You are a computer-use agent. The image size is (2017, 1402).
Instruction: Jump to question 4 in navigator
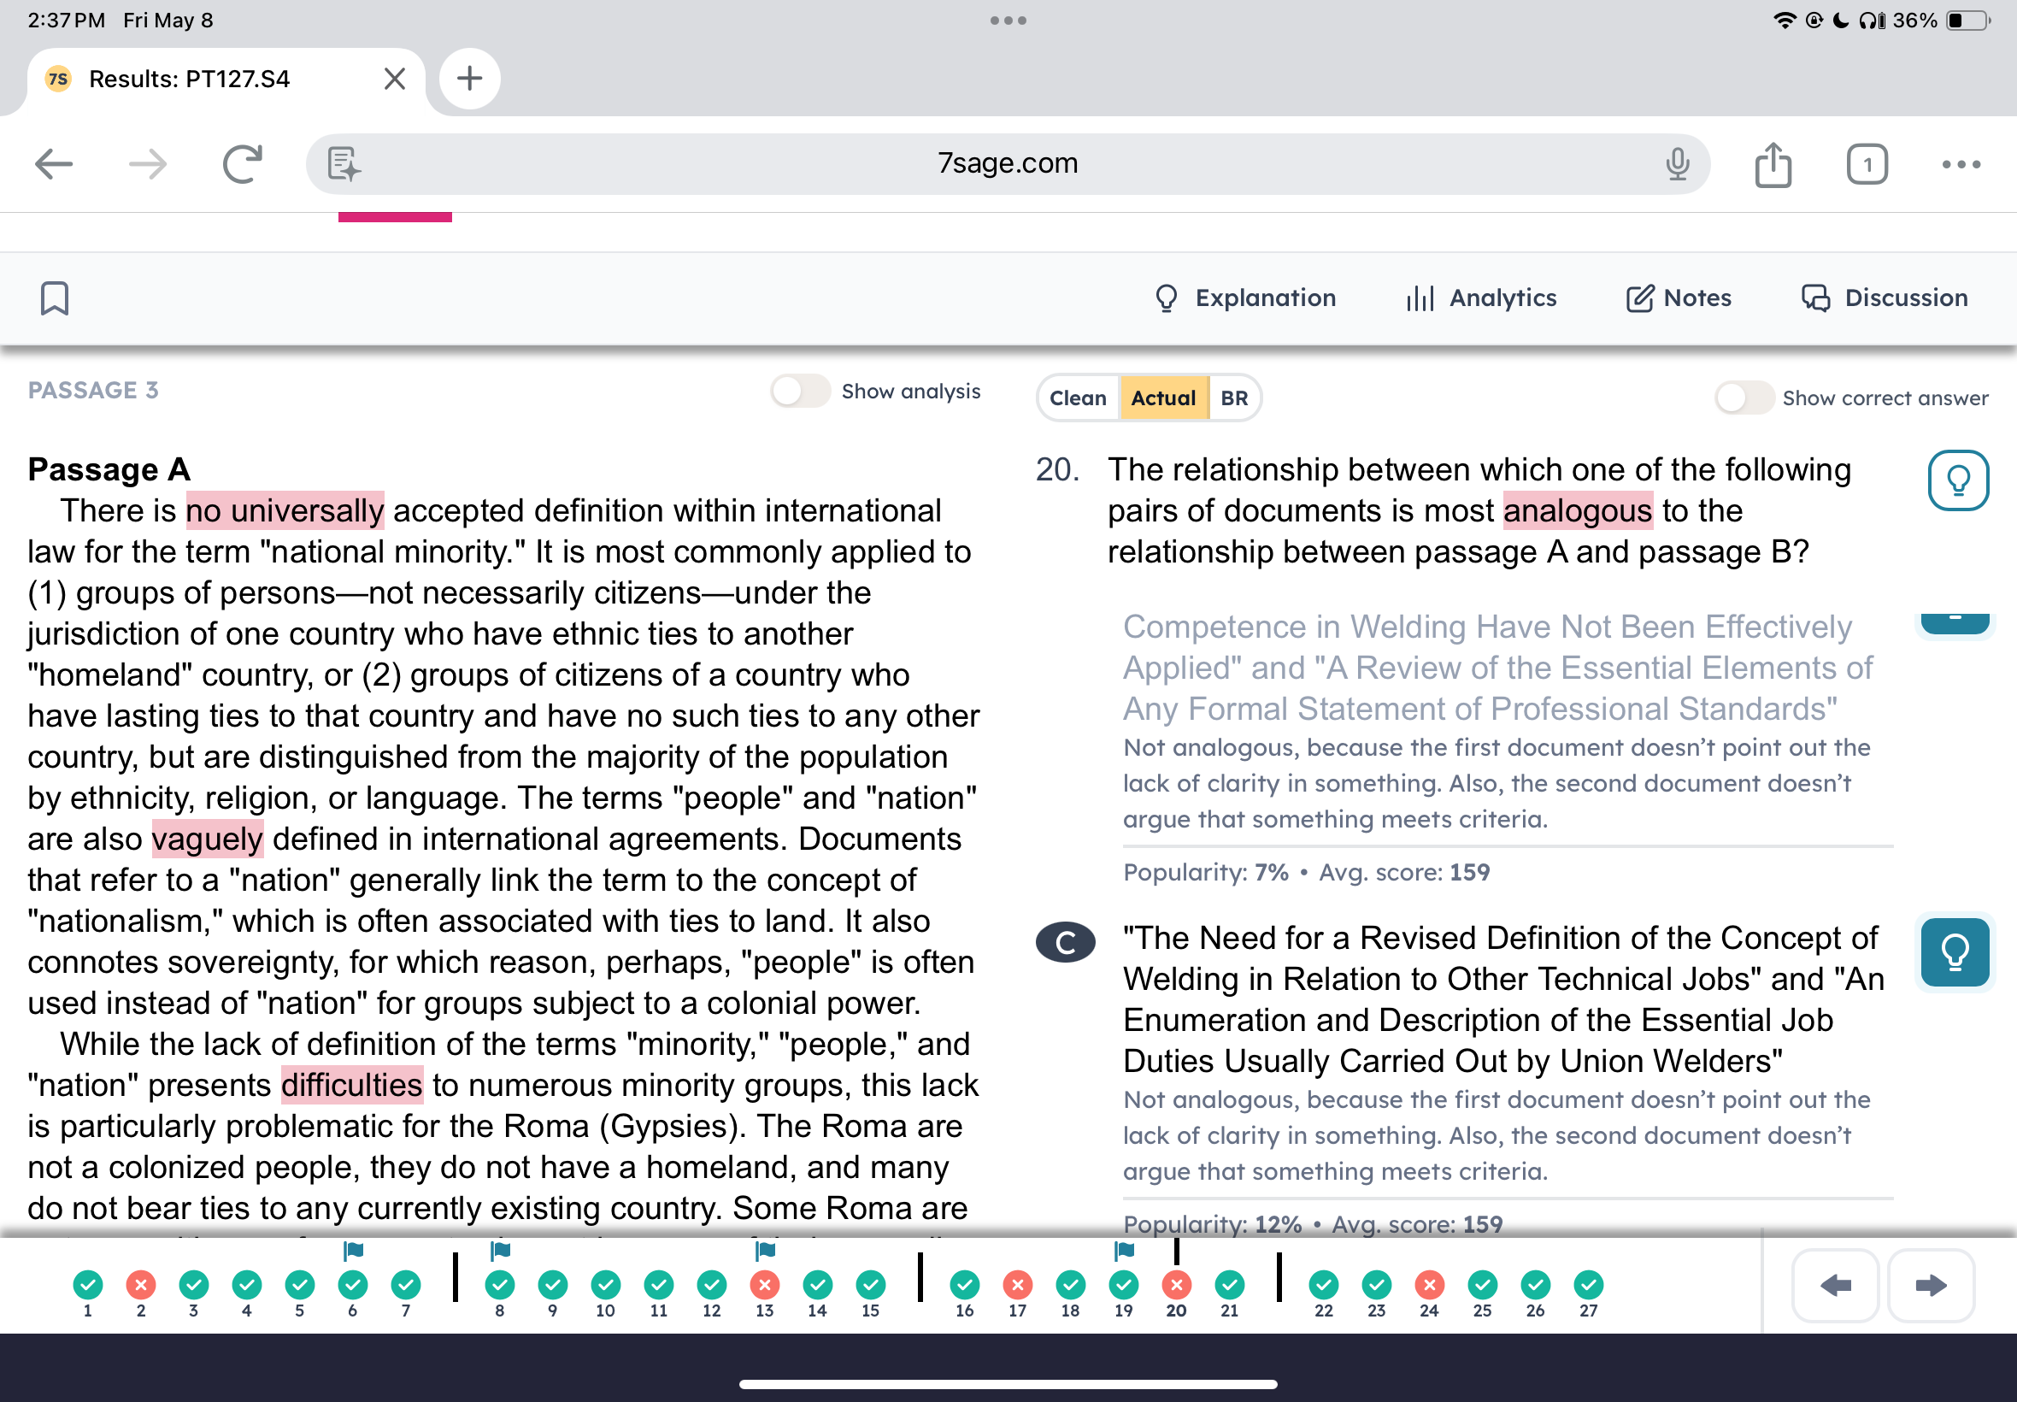247,1285
